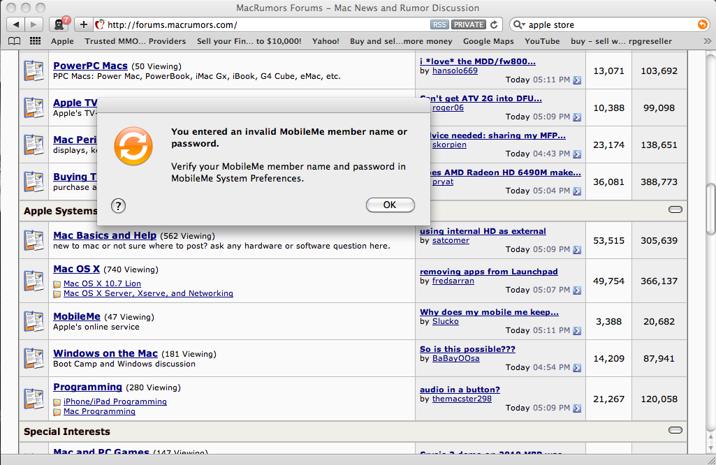This screenshot has width=716, height=465.
Task: Click the orange MobileMe sync icon in dialog
Action: click(133, 146)
